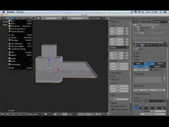
Task: Open the Export submenu
Action: pyautogui.click(x=20, y=61)
